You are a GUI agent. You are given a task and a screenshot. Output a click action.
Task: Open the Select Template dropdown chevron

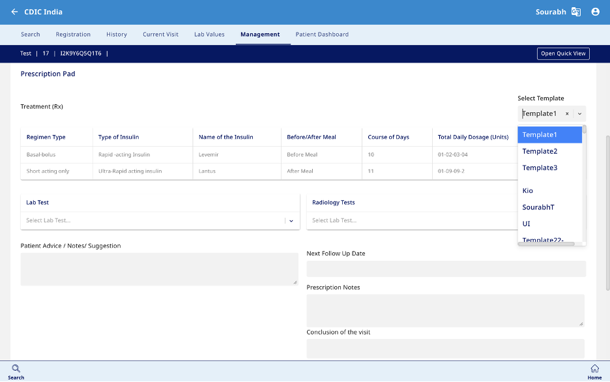tap(579, 113)
